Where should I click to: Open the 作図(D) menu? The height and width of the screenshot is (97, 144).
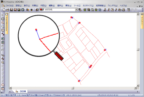point(43,6)
